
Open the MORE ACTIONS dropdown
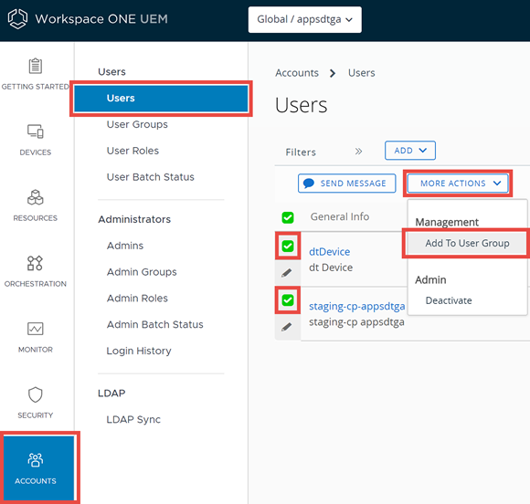(458, 184)
